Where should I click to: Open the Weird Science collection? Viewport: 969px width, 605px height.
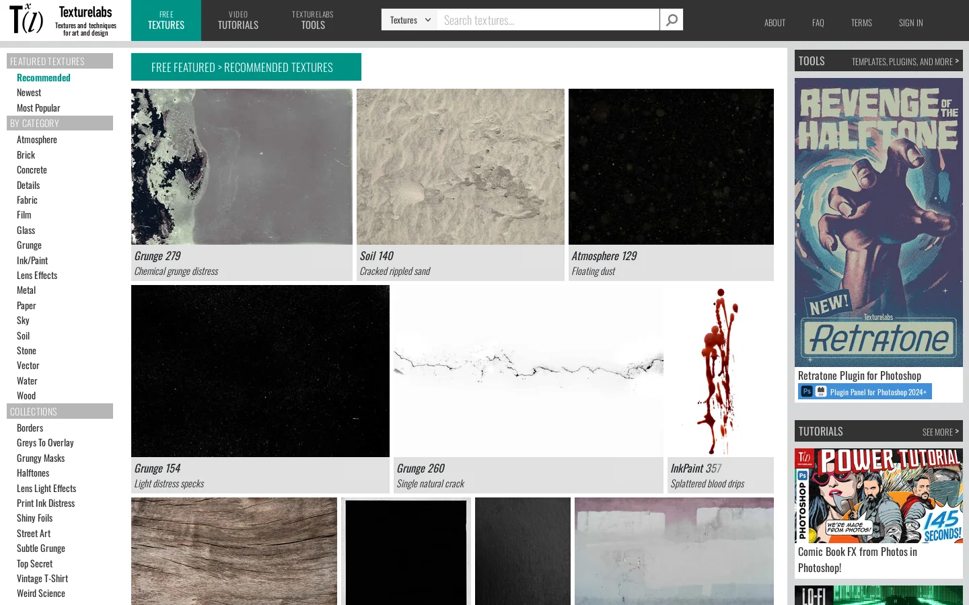(x=41, y=594)
